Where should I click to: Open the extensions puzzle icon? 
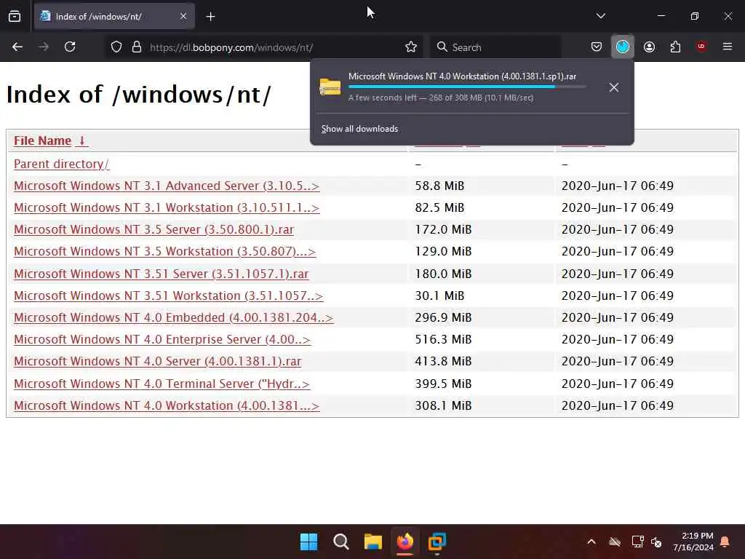675,47
